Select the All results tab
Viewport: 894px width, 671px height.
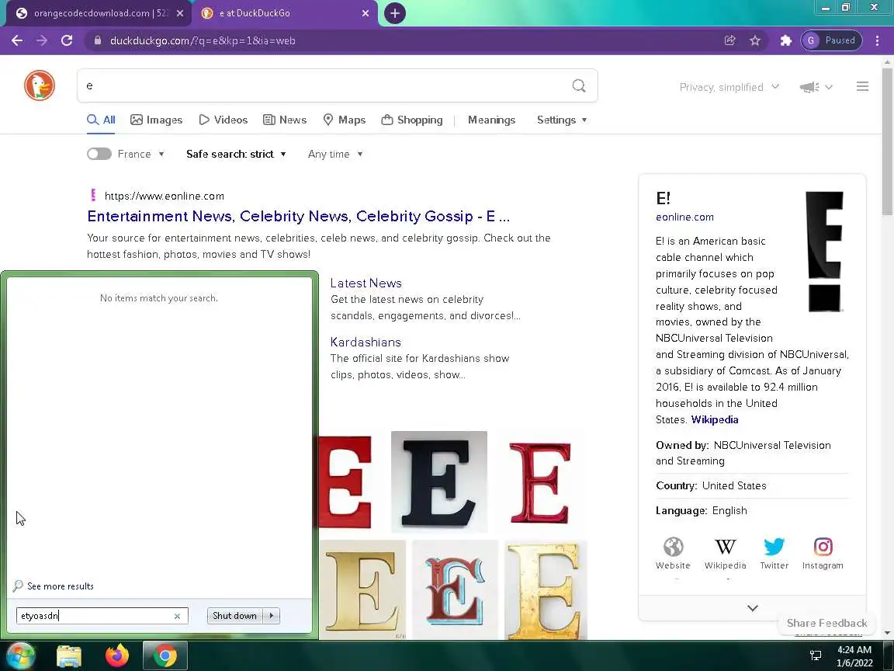click(101, 120)
